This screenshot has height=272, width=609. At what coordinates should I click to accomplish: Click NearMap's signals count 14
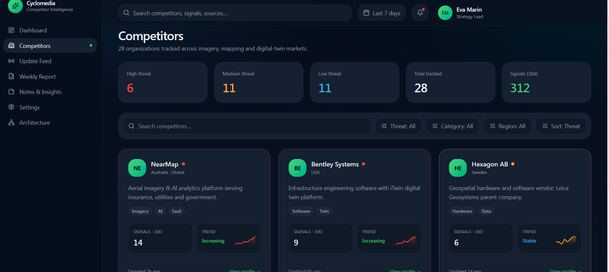(138, 242)
